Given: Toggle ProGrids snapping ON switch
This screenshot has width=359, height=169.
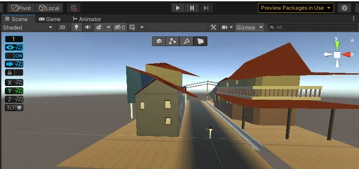Looking at the screenshot, I should (x=14, y=56).
